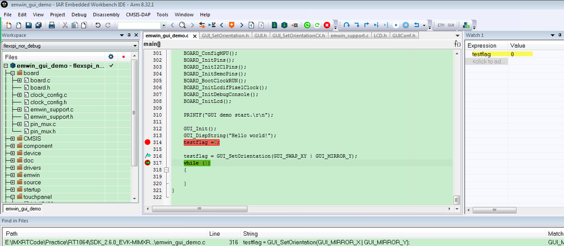Image resolution: width=564 pixels, height=246 pixels.
Task: Expand the clock_config.c file node
Action: (19, 95)
